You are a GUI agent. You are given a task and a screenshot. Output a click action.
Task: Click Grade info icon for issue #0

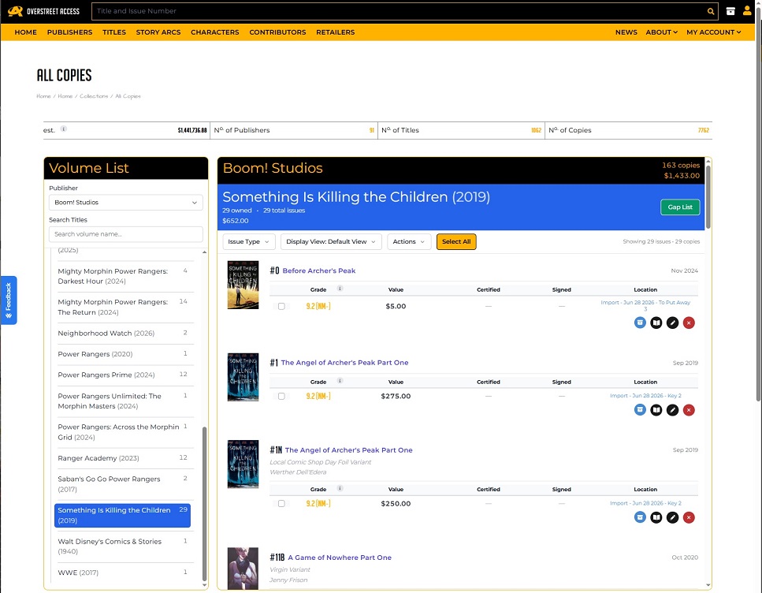coord(340,289)
